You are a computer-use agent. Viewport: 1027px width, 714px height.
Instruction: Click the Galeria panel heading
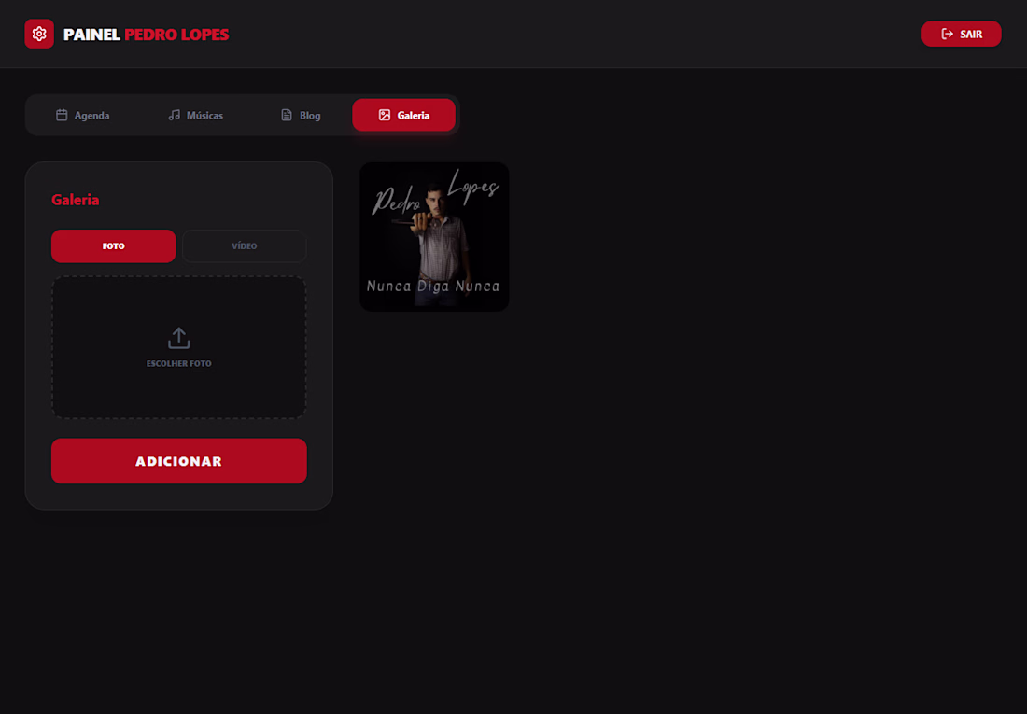click(76, 200)
